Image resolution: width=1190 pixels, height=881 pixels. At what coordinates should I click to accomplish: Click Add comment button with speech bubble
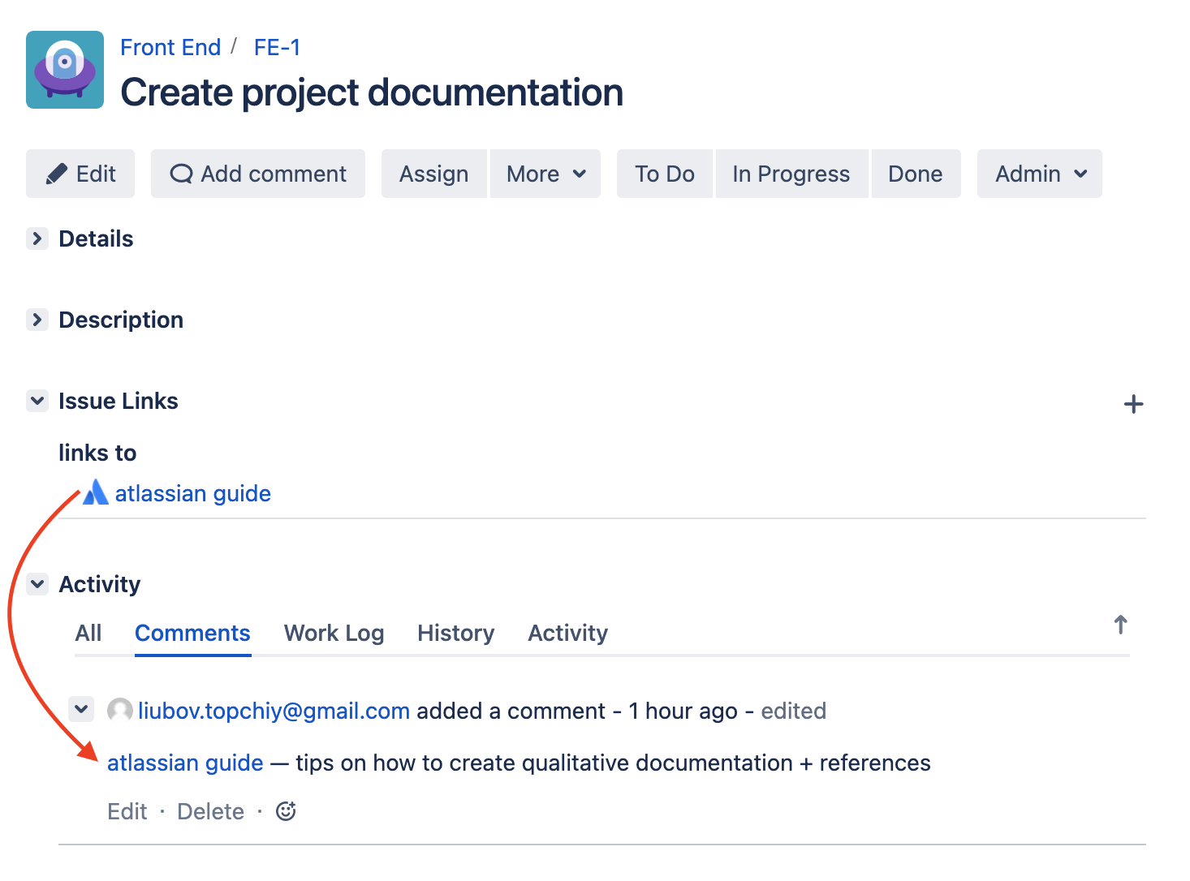tap(258, 174)
